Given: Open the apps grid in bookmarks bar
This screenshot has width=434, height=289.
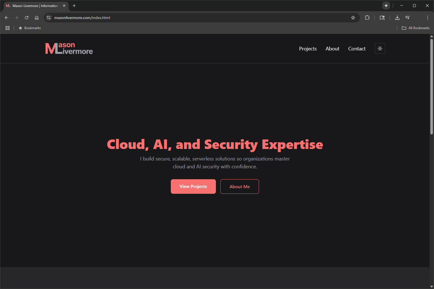Looking at the screenshot, I should coord(8,28).
